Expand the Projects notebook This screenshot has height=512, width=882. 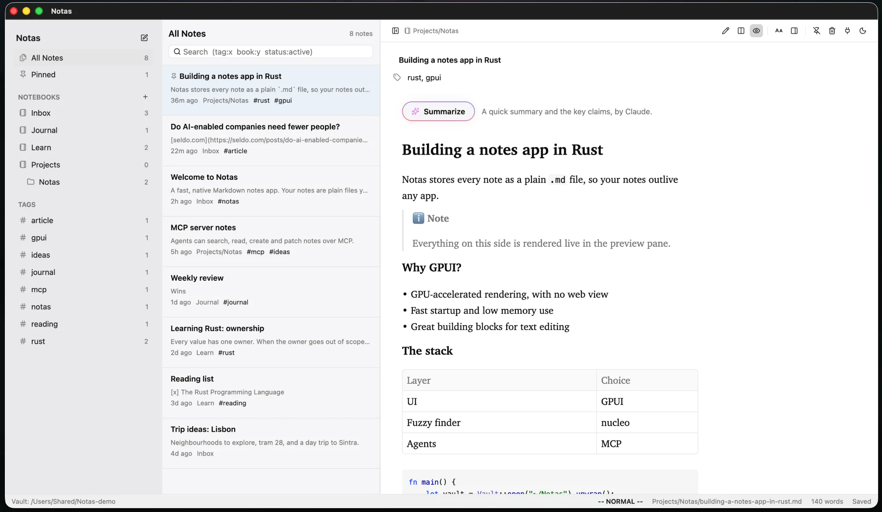click(x=84, y=165)
